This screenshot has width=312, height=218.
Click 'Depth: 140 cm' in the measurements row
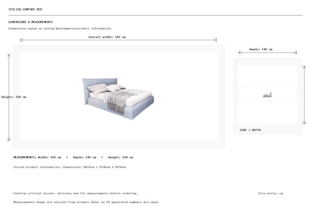click(85, 157)
